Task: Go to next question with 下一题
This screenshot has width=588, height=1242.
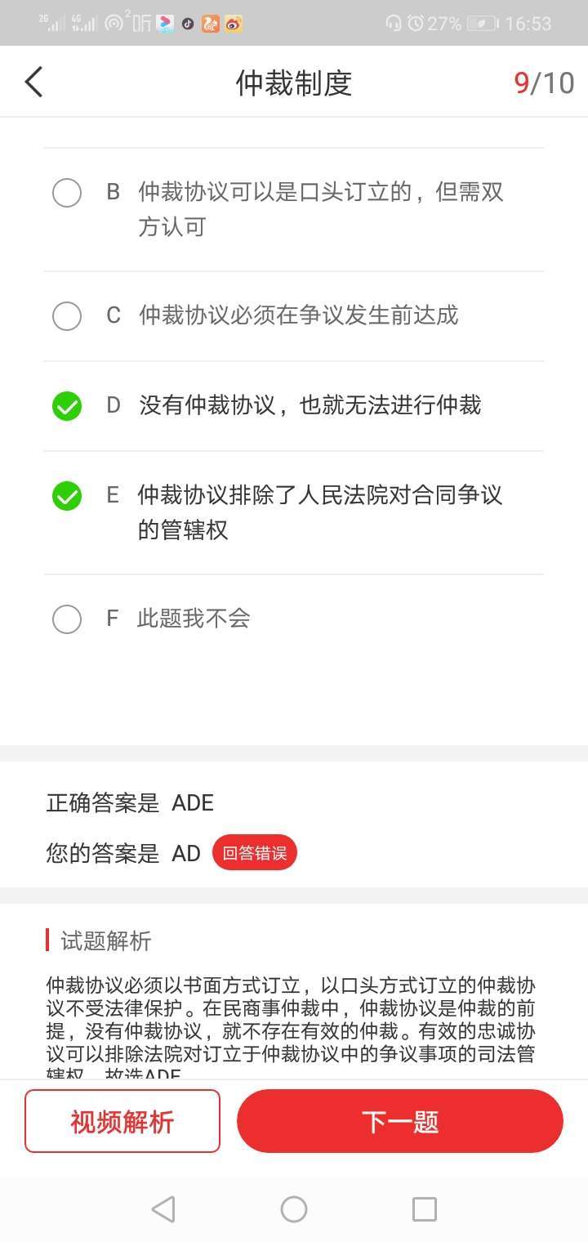Action: (400, 1121)
